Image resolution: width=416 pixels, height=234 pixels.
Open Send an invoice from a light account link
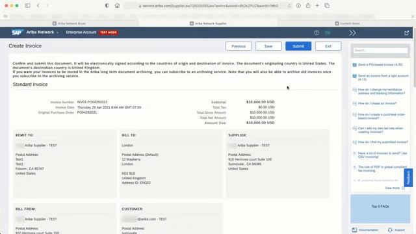[x=383, y=77]
